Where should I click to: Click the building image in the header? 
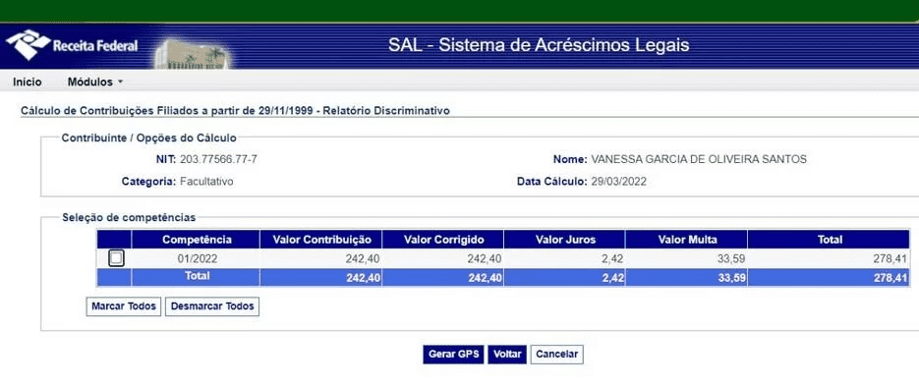[x=193, y=55]
